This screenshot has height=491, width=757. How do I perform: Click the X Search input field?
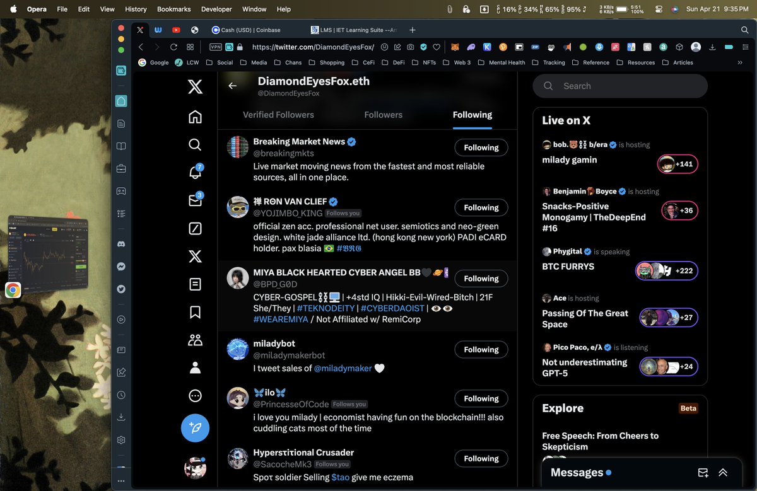pos(620,86)
